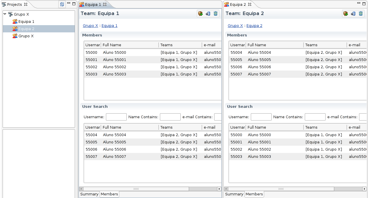The width and height of the screenshot is (368, 198).
Task: Collapse the Grupo X tree node
Action: point(5,14)
